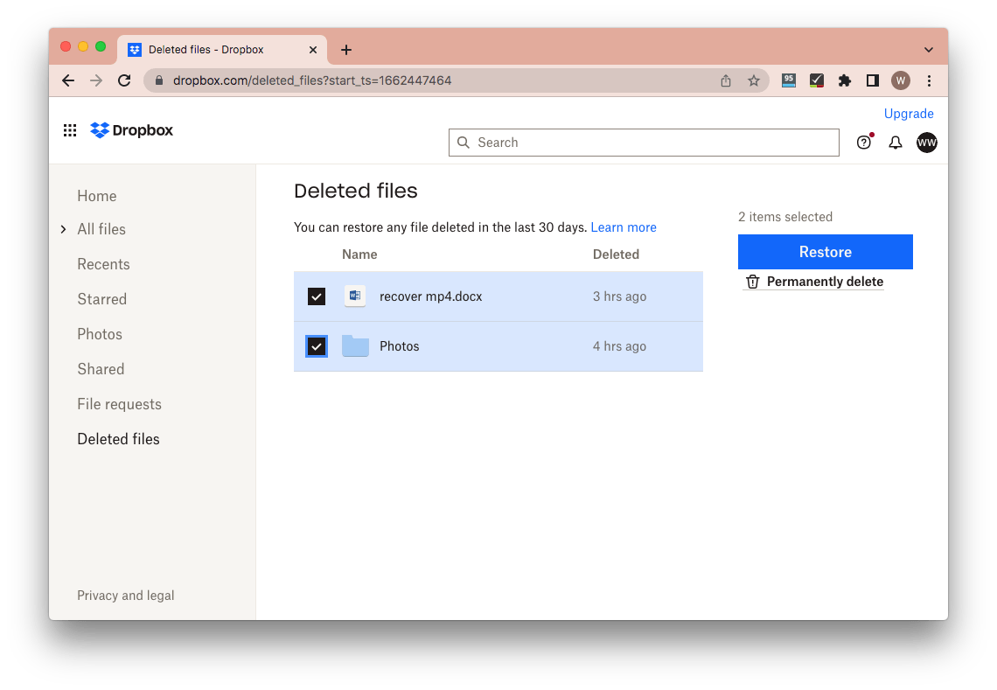Open the browser extensions puzzle icon

(x=844, y=80)
